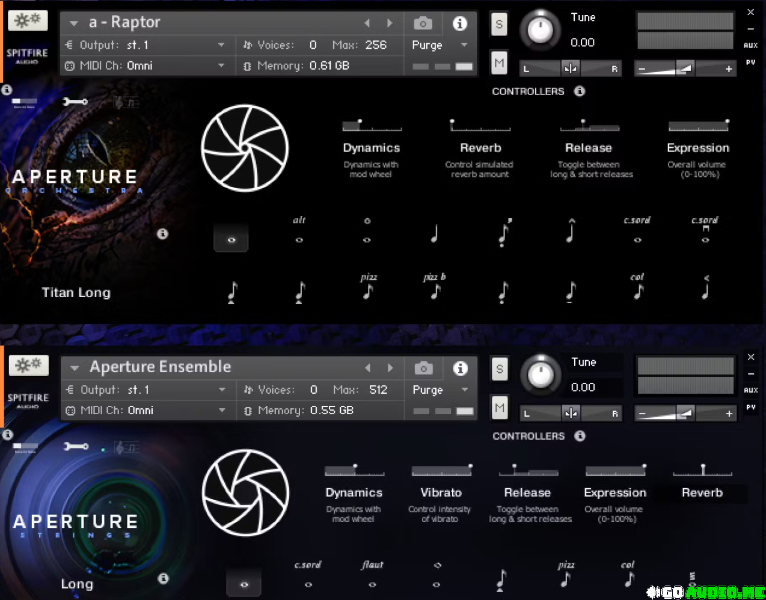
Task: Click the Aperture shutter logo in Raptor panel
Action: (245, 148)
